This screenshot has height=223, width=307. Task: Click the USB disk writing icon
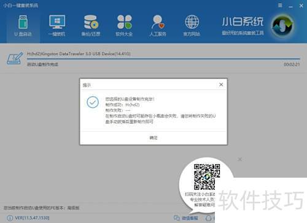pyautogui.click(x=15, y=58)
